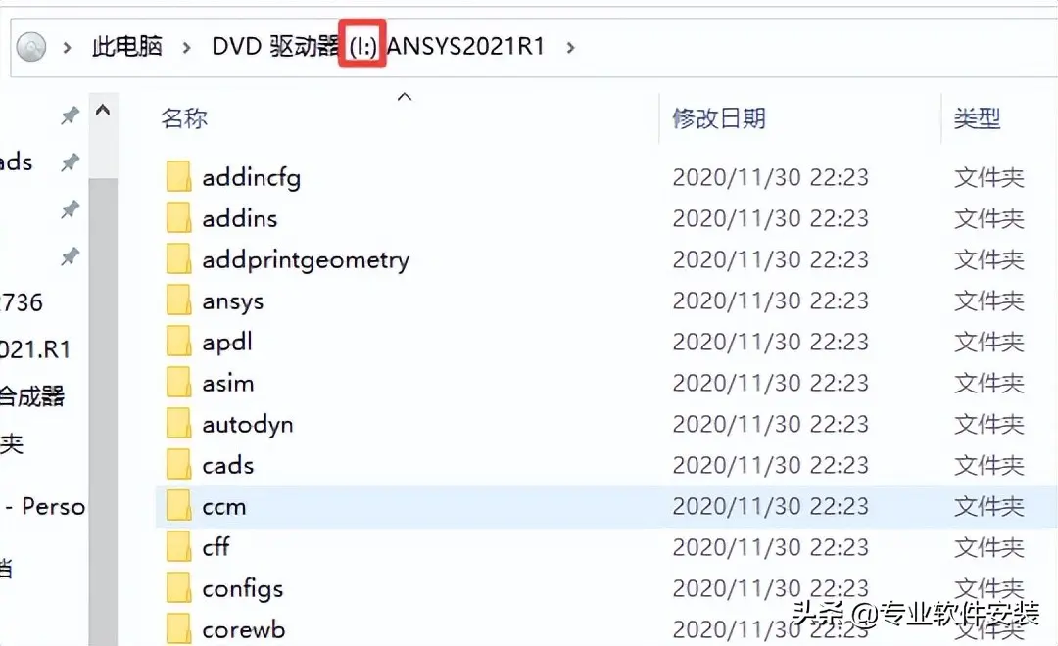Expand the chevron before 此电脑 breadcrumb
Image resolution: width=1058 pixels, height=646 pixels.
pos(67,47)
